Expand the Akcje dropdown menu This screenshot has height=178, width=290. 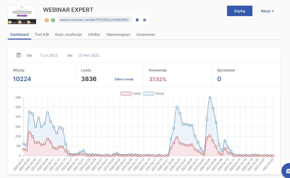(267, 11)
